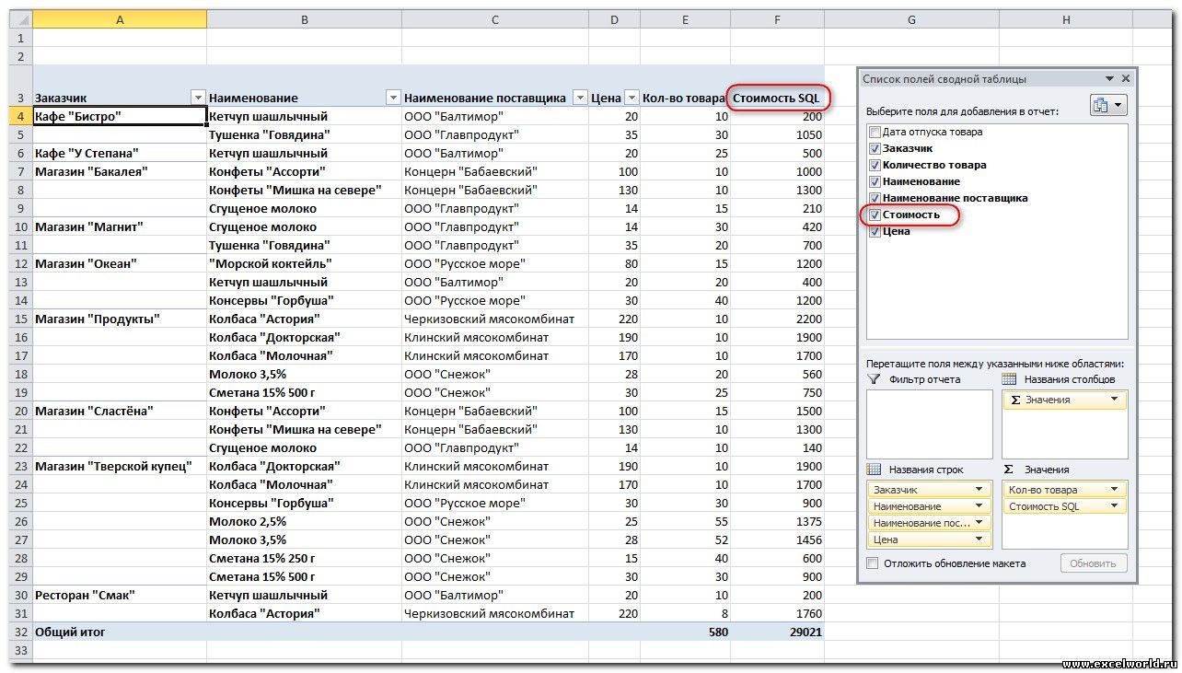Select column H header
Viewport: 1182px width, 673px height.
(1065, 19)
